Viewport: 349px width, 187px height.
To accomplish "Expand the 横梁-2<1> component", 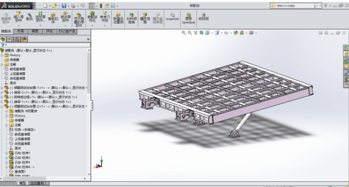I will click(2, 92).
